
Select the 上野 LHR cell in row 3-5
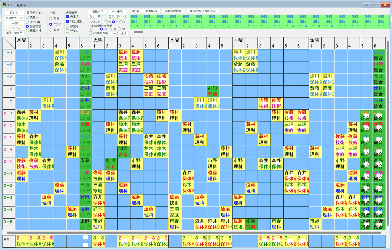tap(86, 224)
